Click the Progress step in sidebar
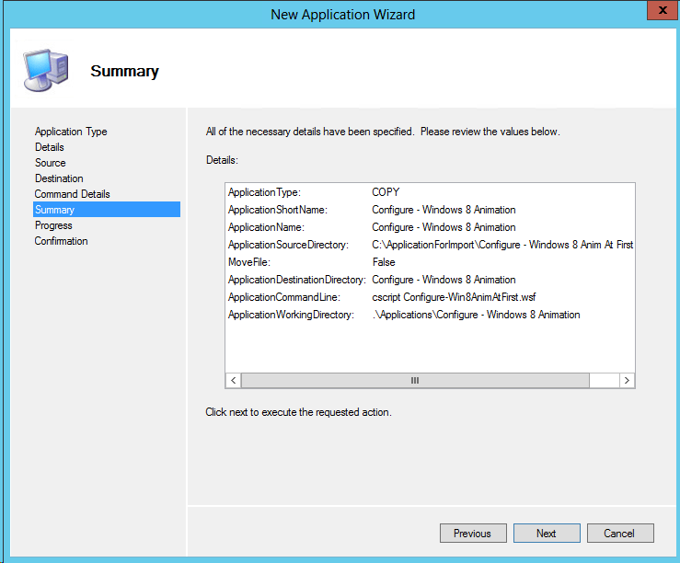The width and height of the screenshot is (680, 563). [x=53, y=225]
